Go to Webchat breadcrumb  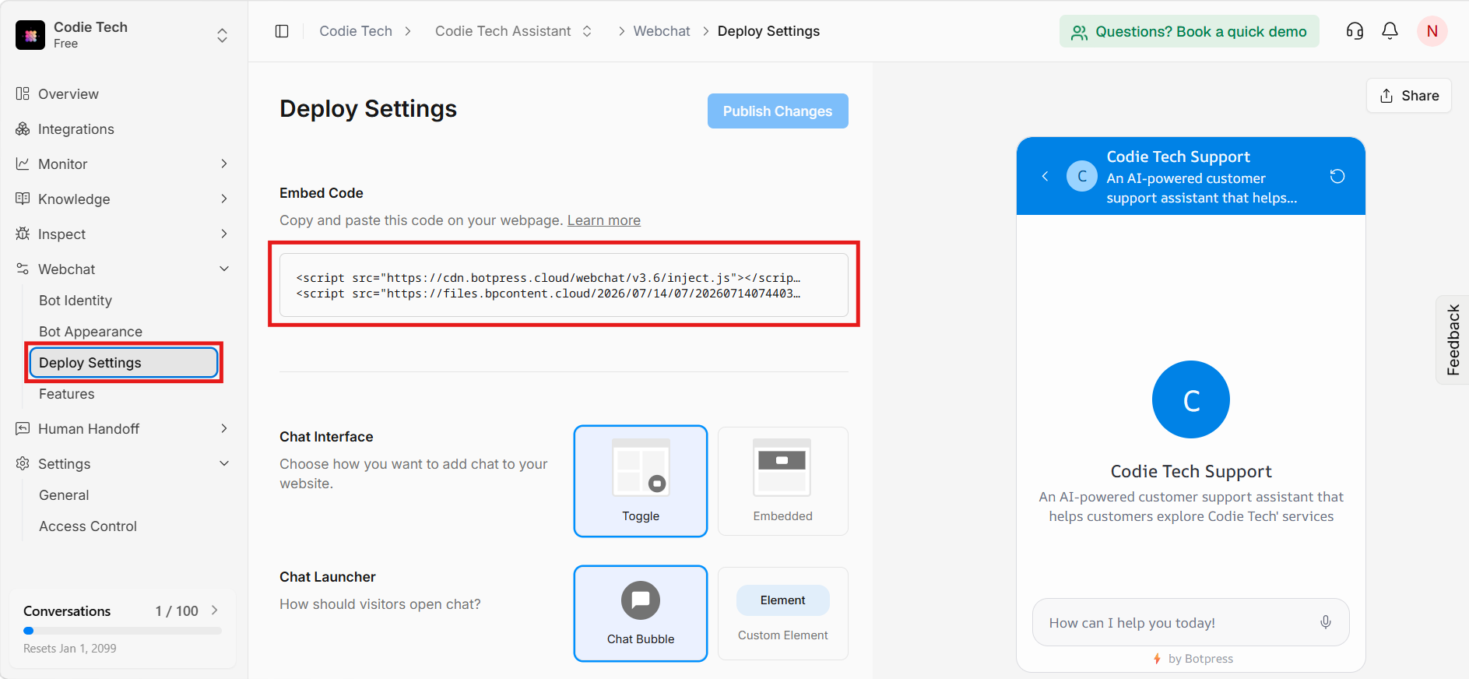tap(662, 31)
